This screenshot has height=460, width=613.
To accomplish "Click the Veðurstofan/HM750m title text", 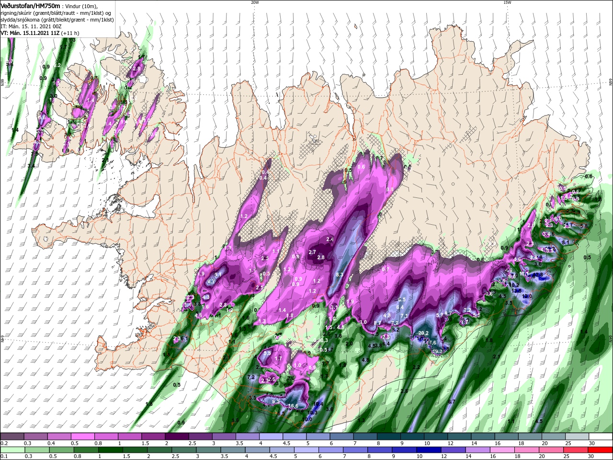I will coord(30,6).
